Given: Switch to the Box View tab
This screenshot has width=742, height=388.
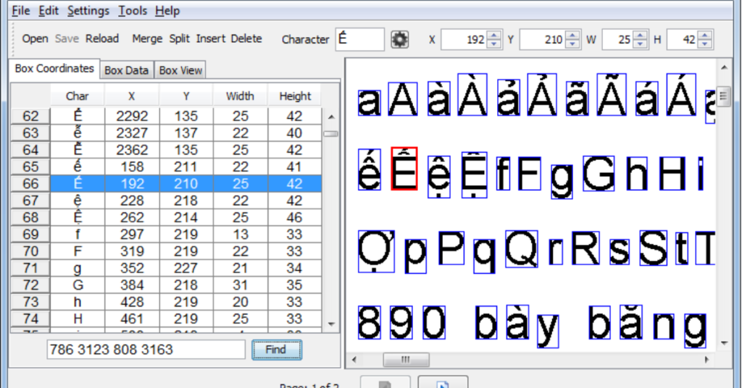Looking at the screenshot, I should point(180,70).
